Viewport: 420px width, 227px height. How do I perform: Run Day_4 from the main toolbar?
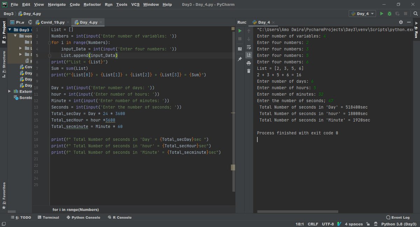(381, 14)
